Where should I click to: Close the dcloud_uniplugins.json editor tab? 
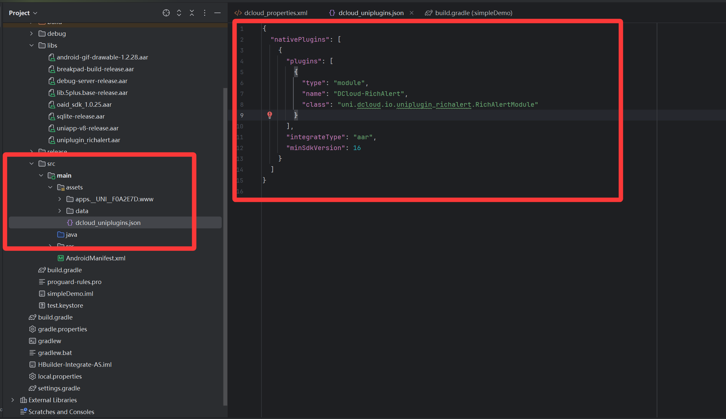click(412, 13)
